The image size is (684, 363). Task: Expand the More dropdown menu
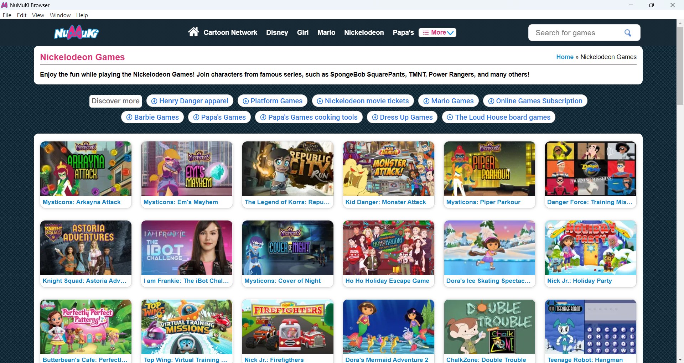coord(437,32)
